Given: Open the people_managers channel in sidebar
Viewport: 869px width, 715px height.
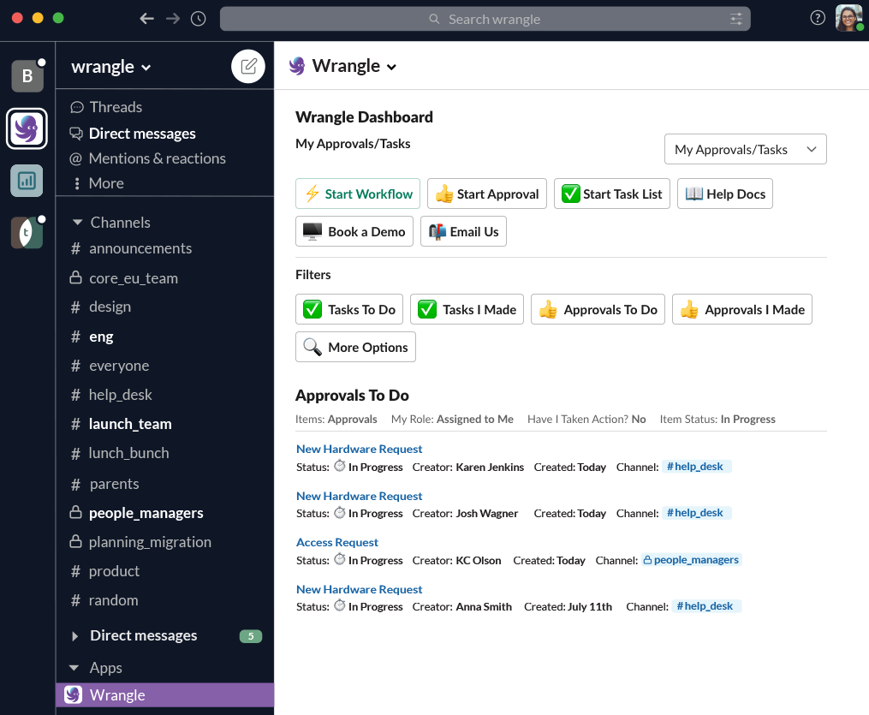Looking at the screenshot, I should [146, 513].
